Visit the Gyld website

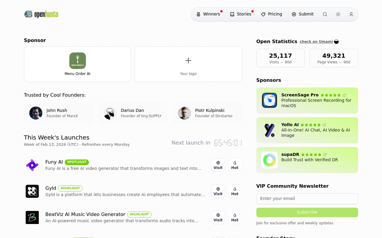[218, 191]
